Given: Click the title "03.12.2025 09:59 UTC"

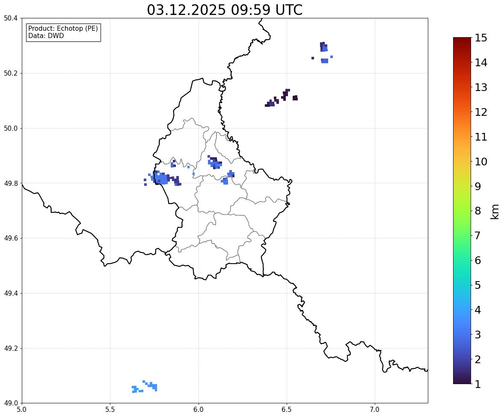Looking at the screenshot, I should pos(225,10).
